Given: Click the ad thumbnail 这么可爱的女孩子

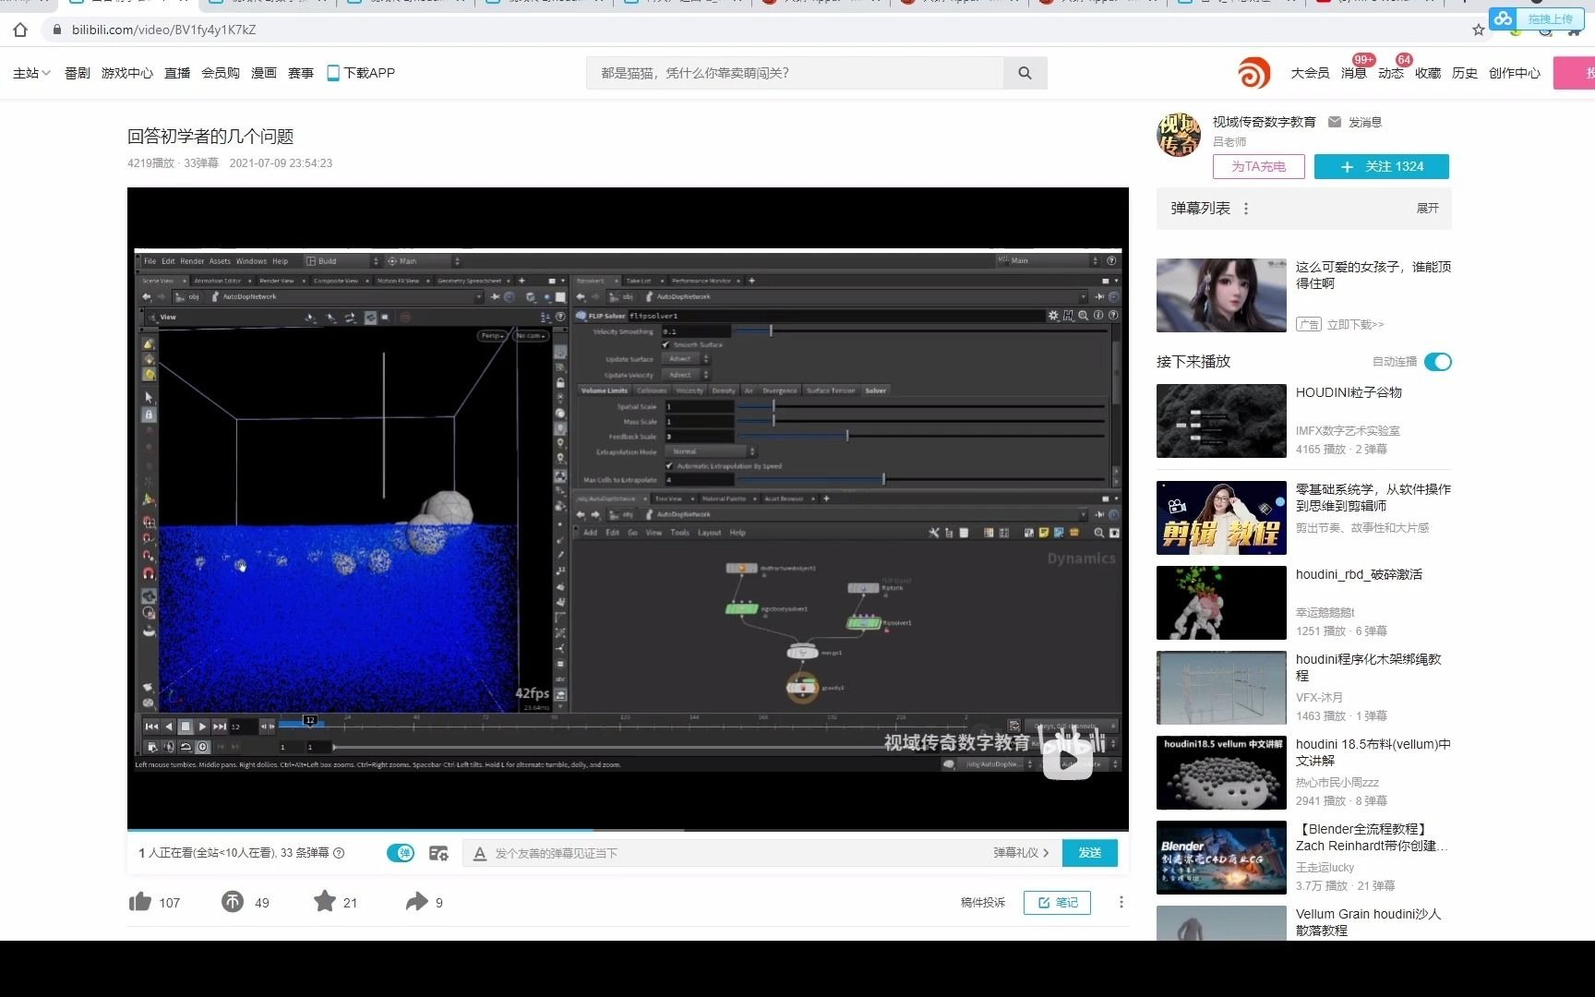Looking at the screenshot, I should point(1221,295).
